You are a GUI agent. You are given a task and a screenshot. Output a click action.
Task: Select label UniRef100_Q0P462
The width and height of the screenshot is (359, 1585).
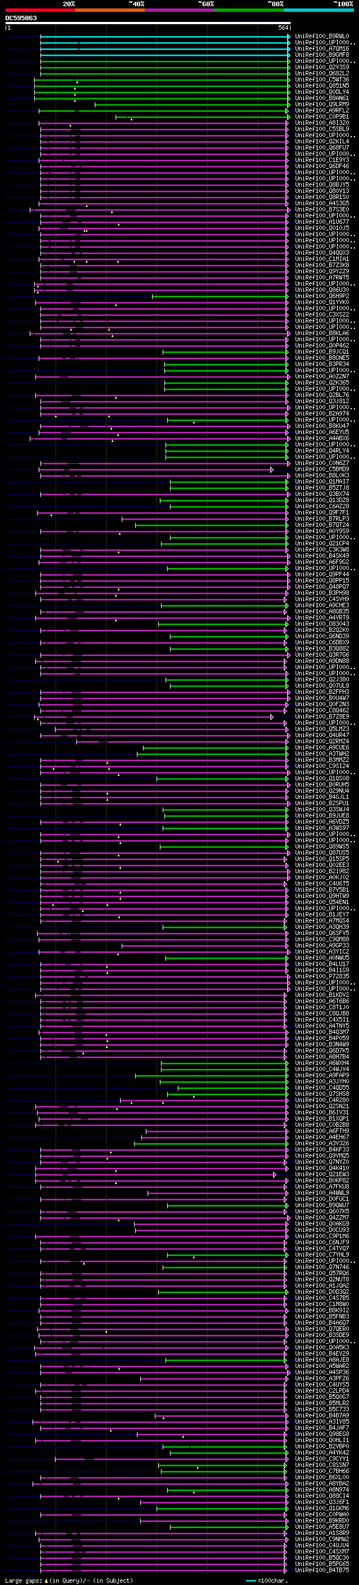click(322, 345)
